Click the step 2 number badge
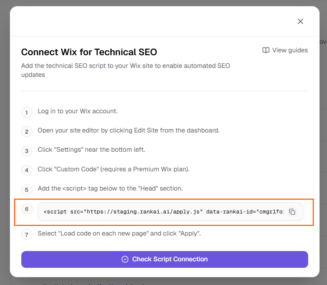The width and height of the screenshot is (327, 285). (27, 131)
